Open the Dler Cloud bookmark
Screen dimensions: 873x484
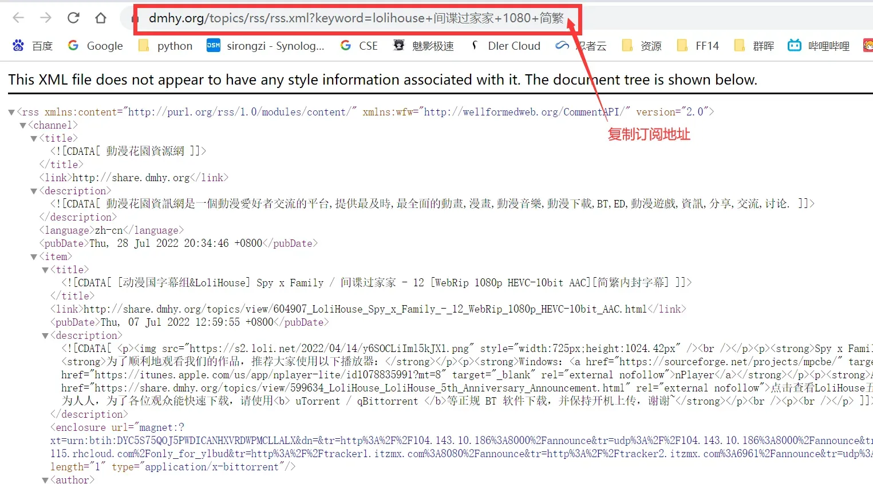coord(505,46)
